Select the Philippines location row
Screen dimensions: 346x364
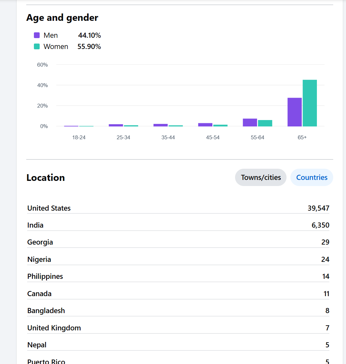pos(178,276)
